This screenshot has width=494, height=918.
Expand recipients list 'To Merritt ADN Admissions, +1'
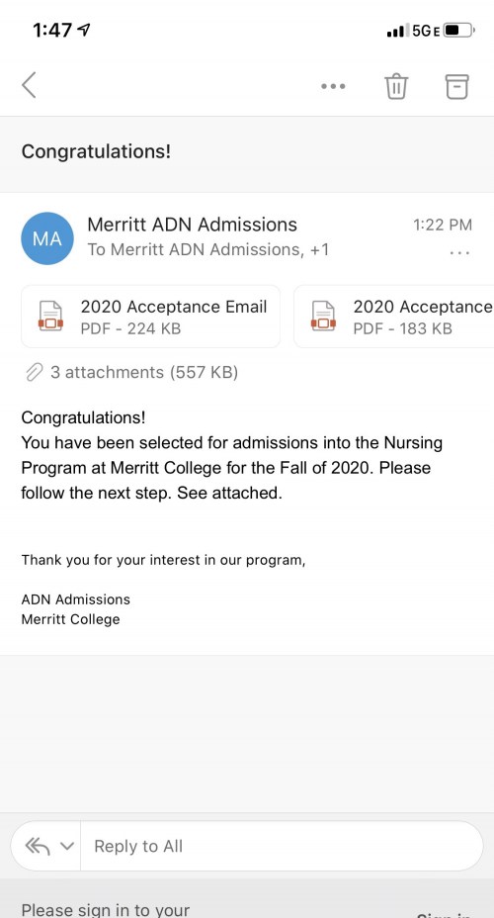click(x=208, y=250)
